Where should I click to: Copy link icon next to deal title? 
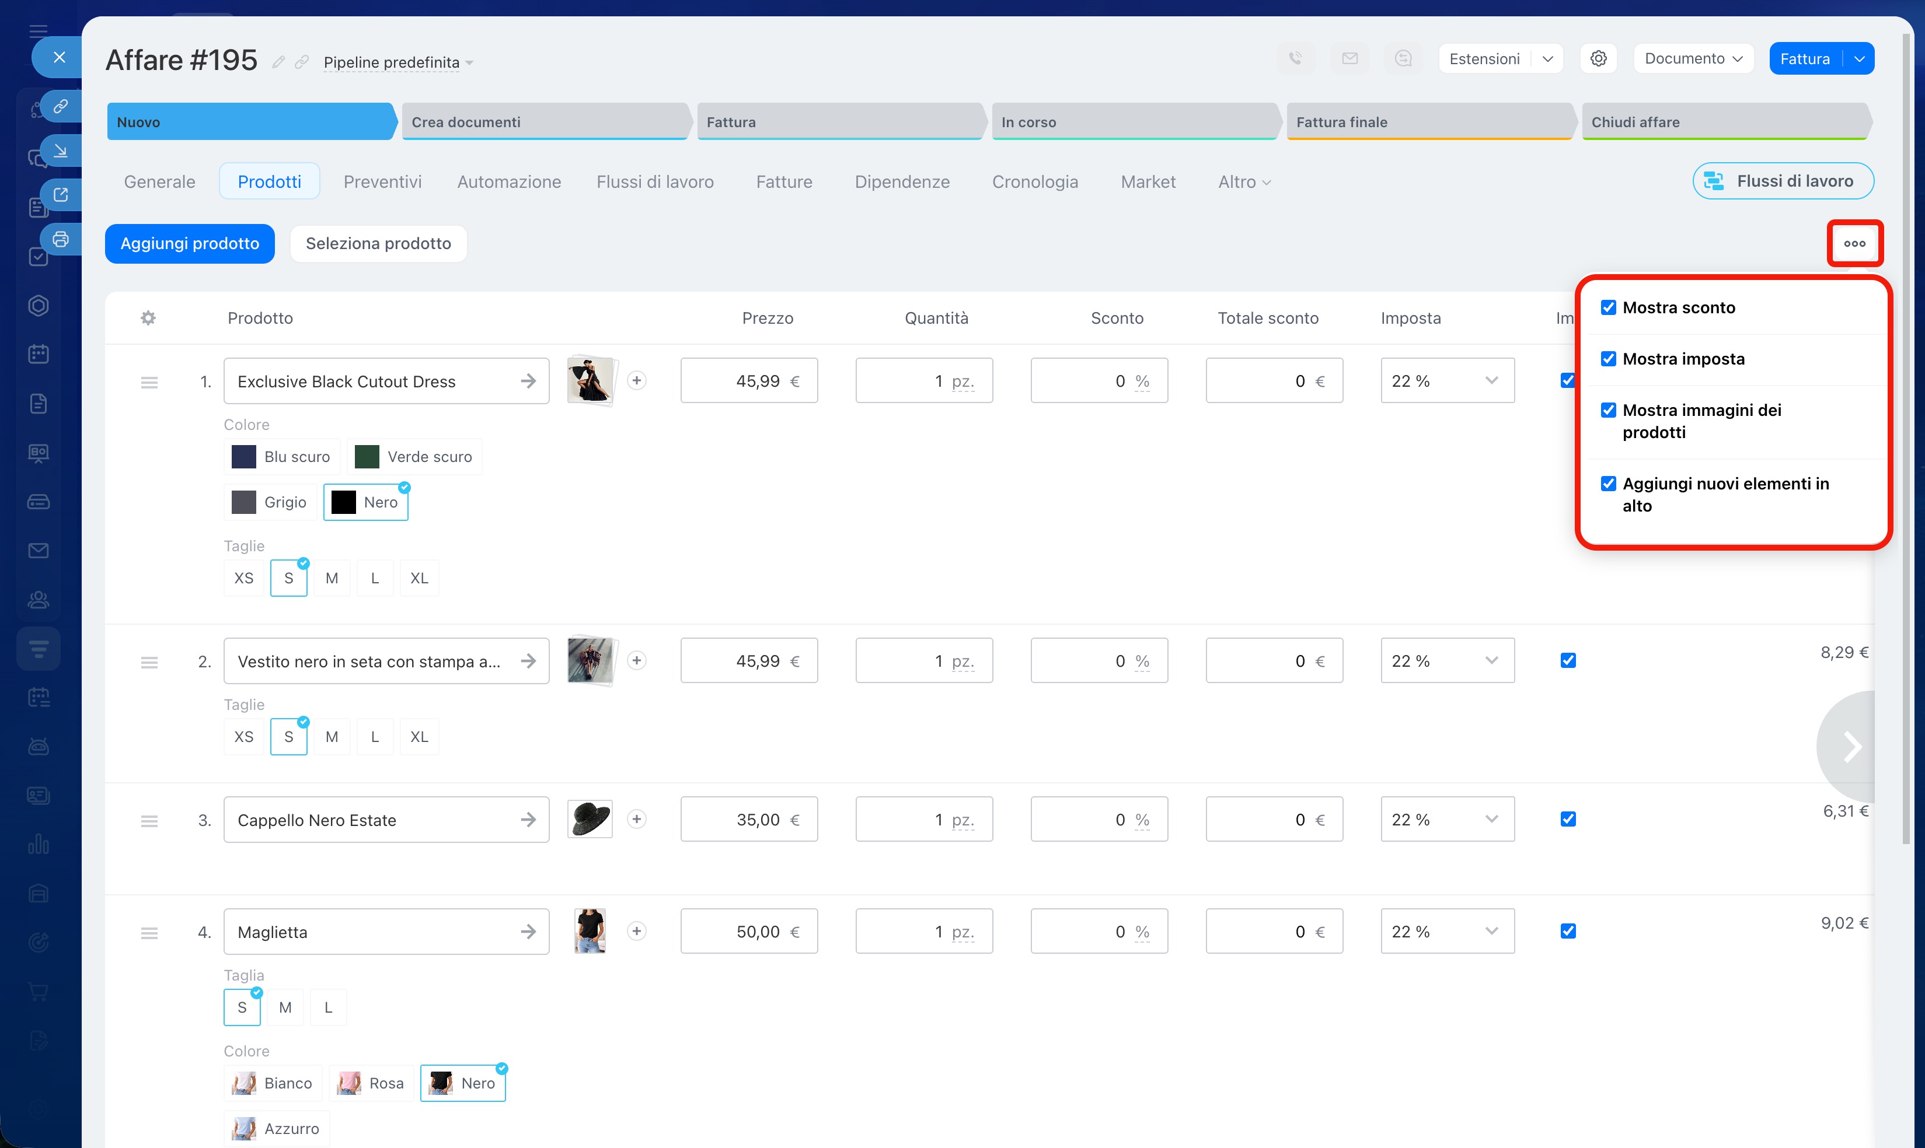pyautogui.click(x=302, y=62)
